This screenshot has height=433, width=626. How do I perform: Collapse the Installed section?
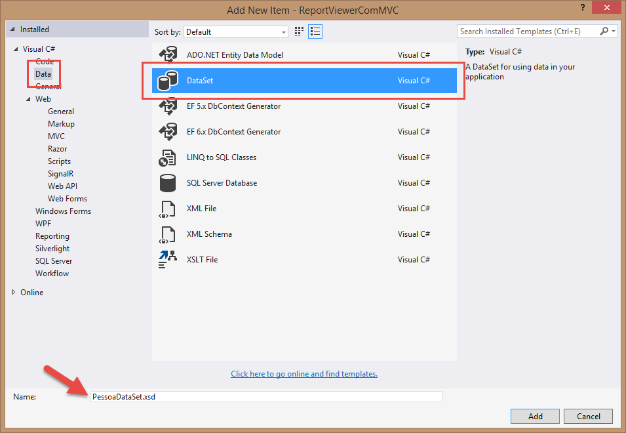[12, 29]
